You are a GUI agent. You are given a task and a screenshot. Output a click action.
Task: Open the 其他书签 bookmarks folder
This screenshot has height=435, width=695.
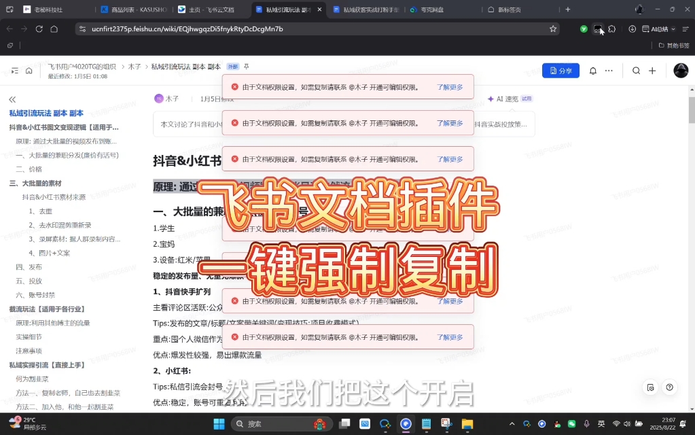coord(674,46)
